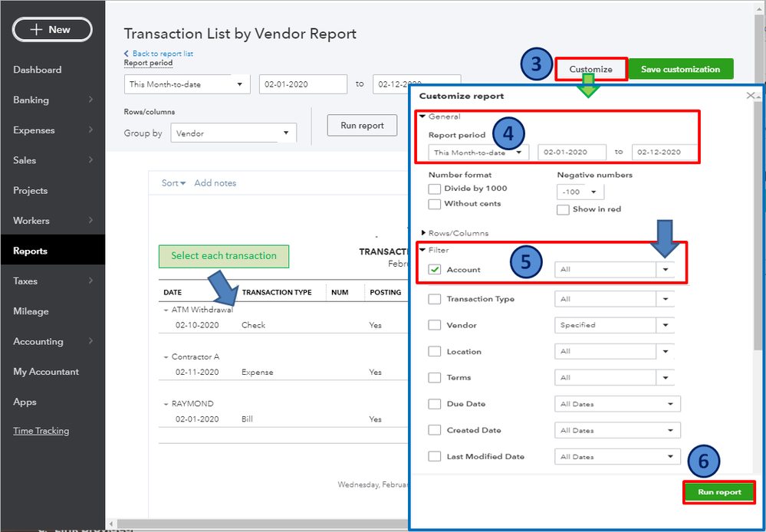Check the Vendor filter checkbox
Image resolution: width=766 pixels, height=532 pixels.
[x=434, y=325]
